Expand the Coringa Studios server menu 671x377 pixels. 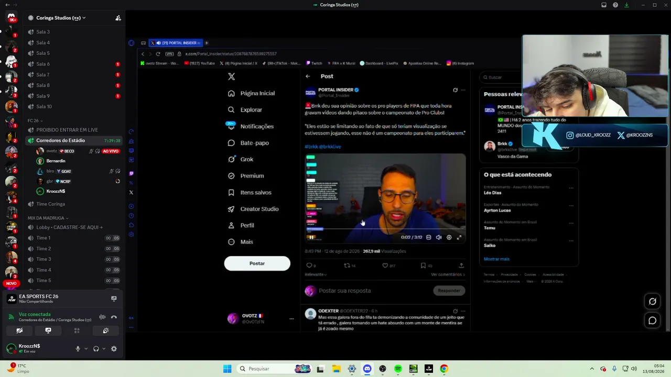click(x=61, y=18)
